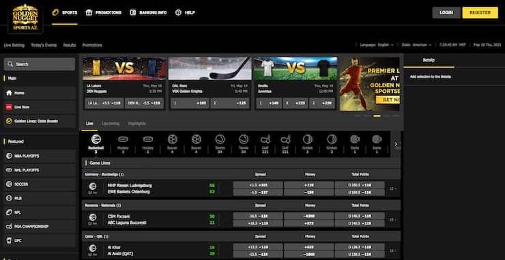Open the hockey stick banner image
The width and height of the screenshot is (505, 260).
(x=210, y=68)
